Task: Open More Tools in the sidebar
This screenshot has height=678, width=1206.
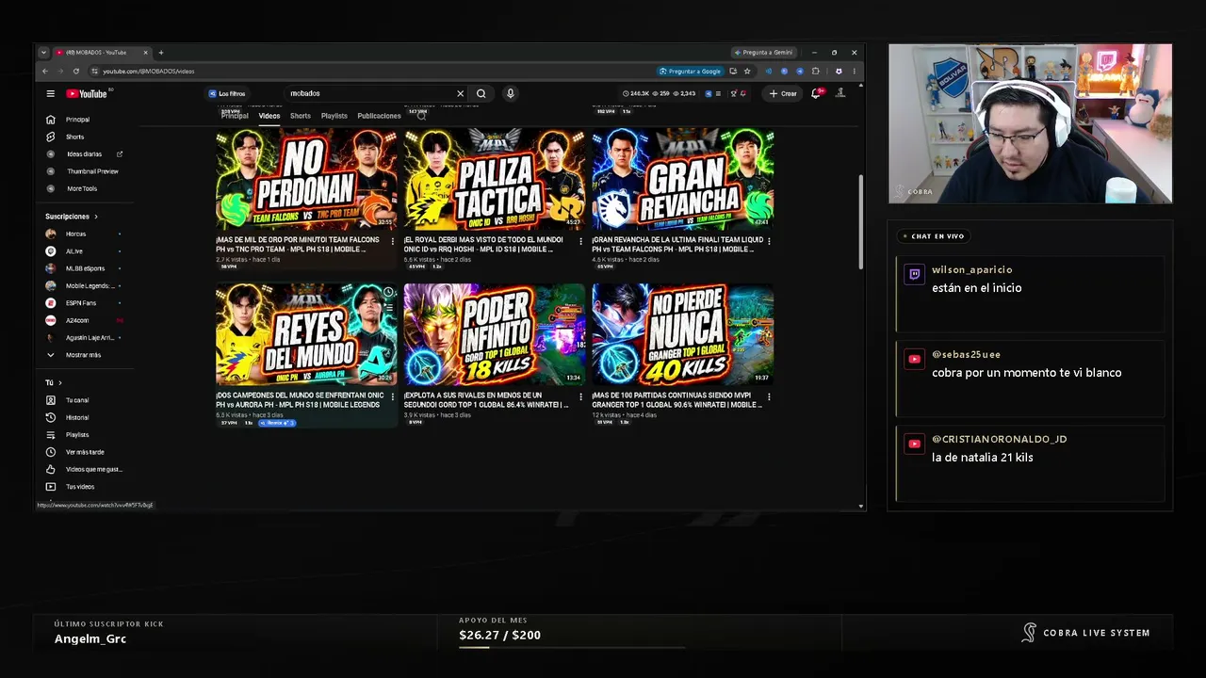Action: click(82, 188)
